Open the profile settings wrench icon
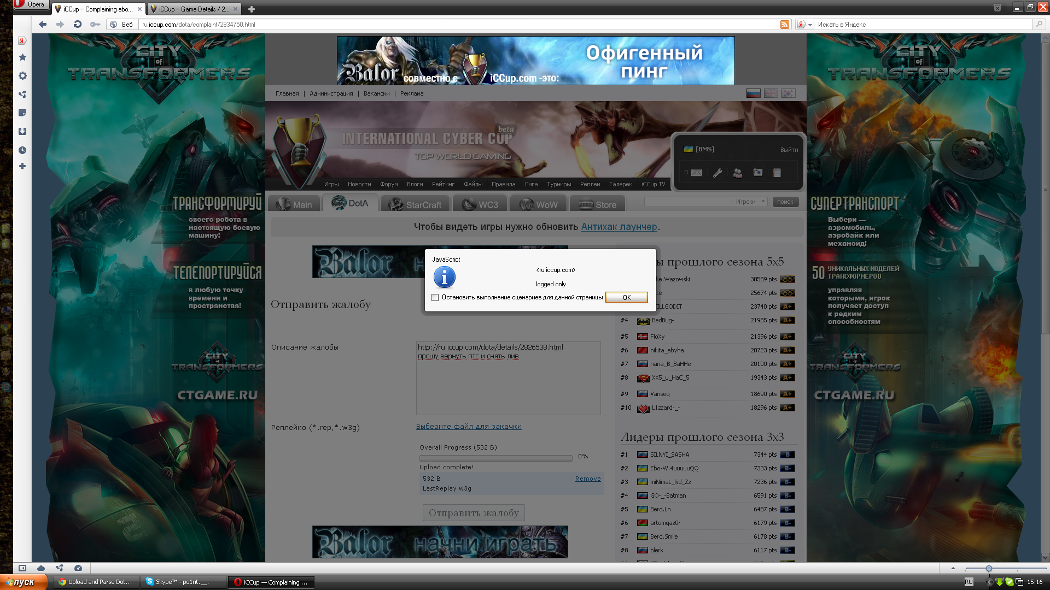This screenshot has width=1050, height=590. [717, 173]
